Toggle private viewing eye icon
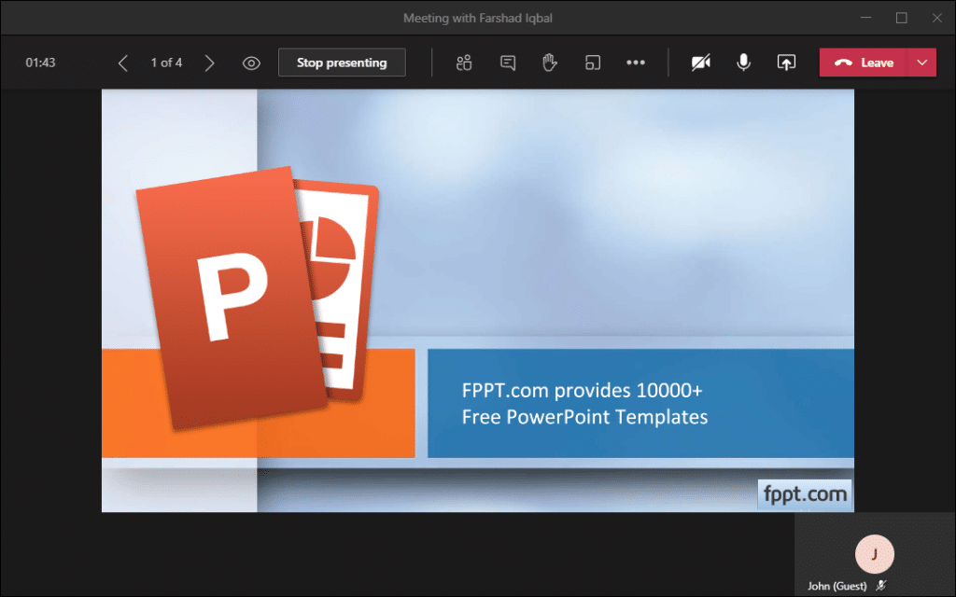Viewport: 956px width, 597px height. point(251,62)
